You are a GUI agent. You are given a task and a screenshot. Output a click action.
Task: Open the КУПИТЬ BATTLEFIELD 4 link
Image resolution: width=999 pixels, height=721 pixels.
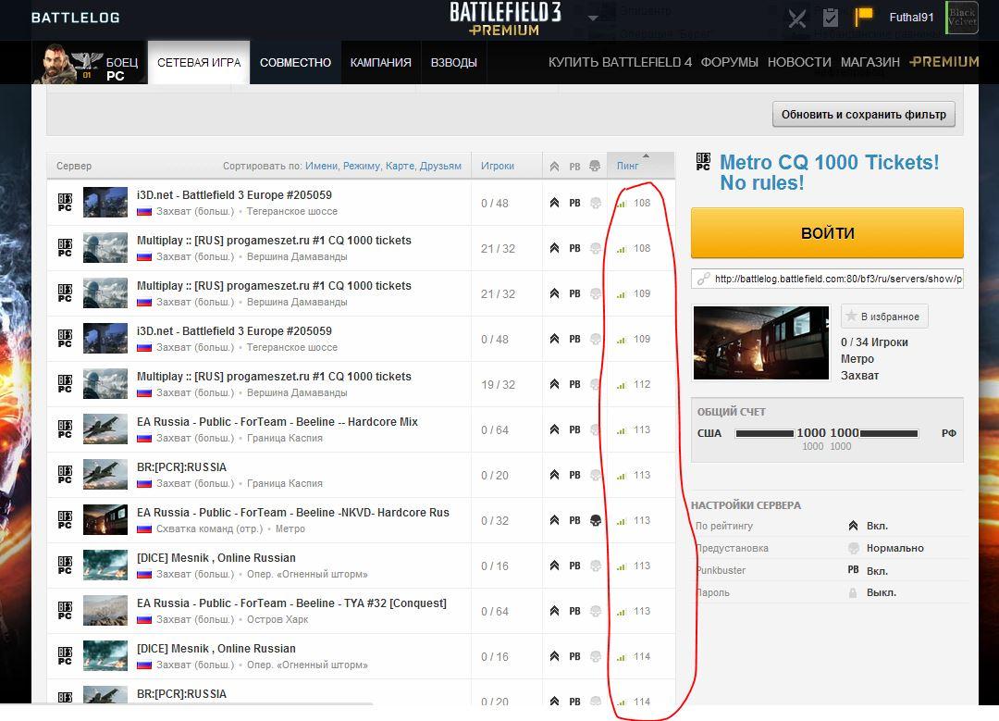click(x=620, y=62)
